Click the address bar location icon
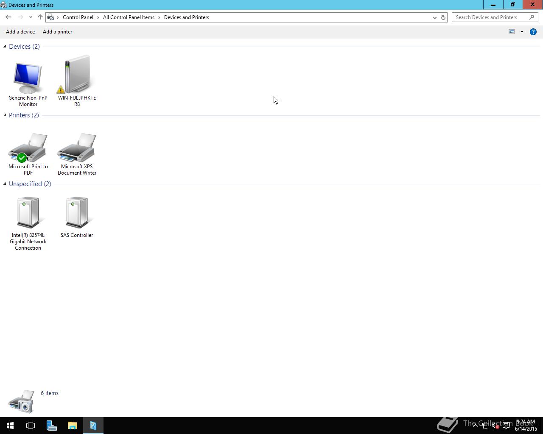The image size is (543, 434). [50, 17]
